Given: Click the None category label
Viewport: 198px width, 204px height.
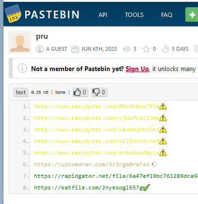Looking at the screenshot, I should 60,92.
